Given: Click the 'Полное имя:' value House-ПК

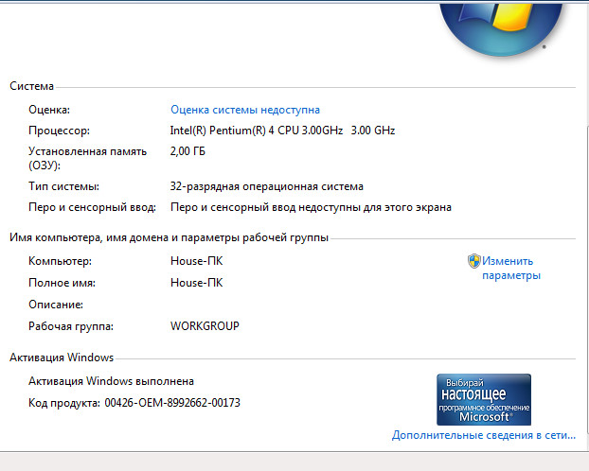Looking at the screenshot, I should (x=196, y=283).
